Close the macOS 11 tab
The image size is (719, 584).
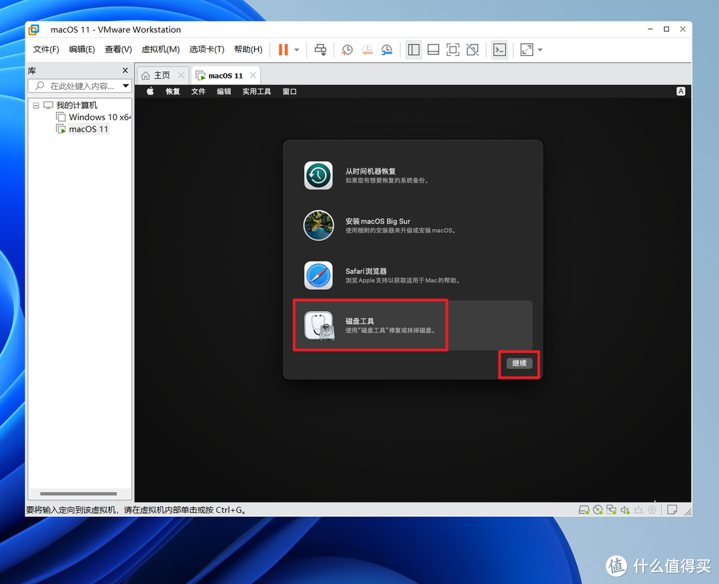point(253,75)
